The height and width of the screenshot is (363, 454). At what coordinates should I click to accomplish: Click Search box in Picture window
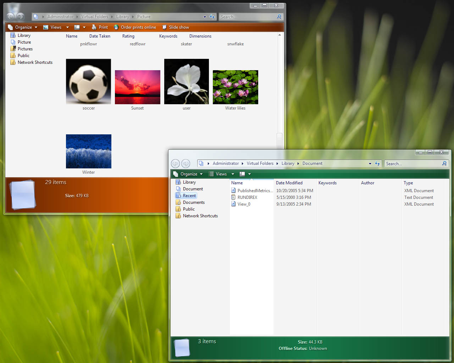tap(247, 17)
